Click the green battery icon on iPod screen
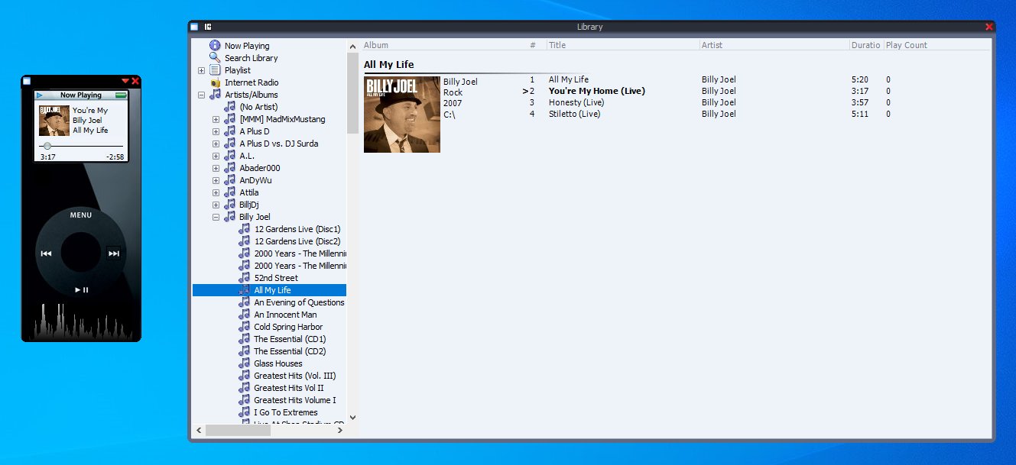The width and height of the screenshot is (1016, 465). click(121, 95)
